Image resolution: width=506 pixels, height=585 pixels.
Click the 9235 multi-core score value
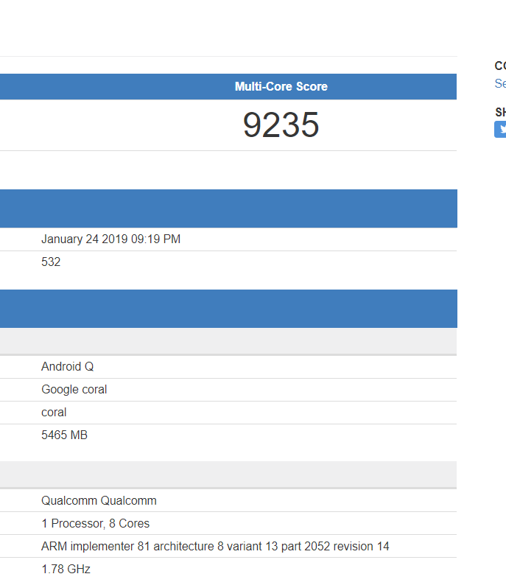click(x=281, y=125)
